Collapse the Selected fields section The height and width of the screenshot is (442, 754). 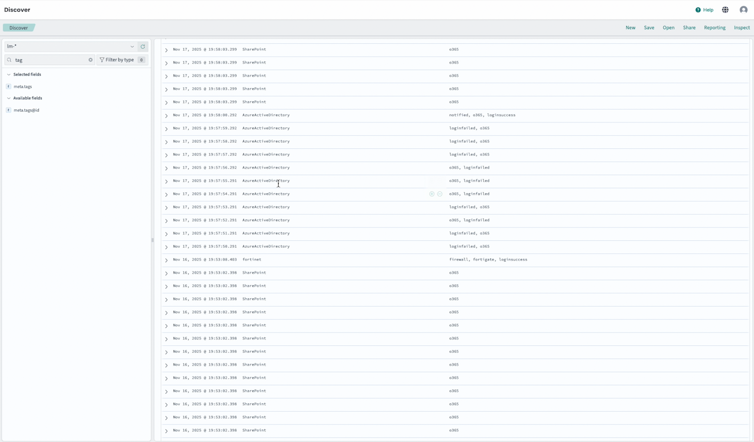pyautogui.click(x=8, y=75)
